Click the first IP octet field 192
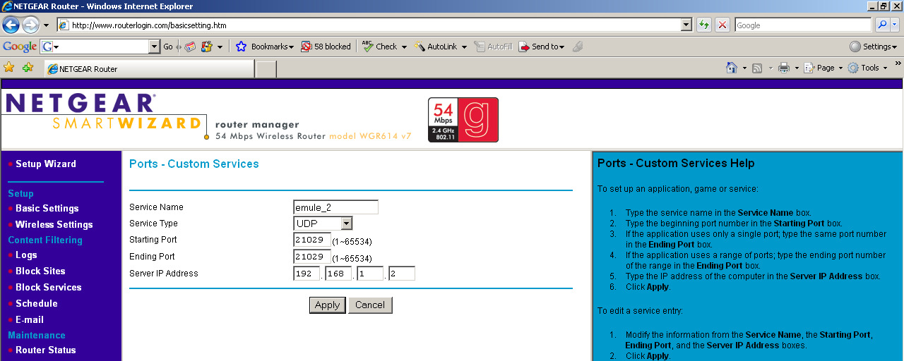 point(307,274)
